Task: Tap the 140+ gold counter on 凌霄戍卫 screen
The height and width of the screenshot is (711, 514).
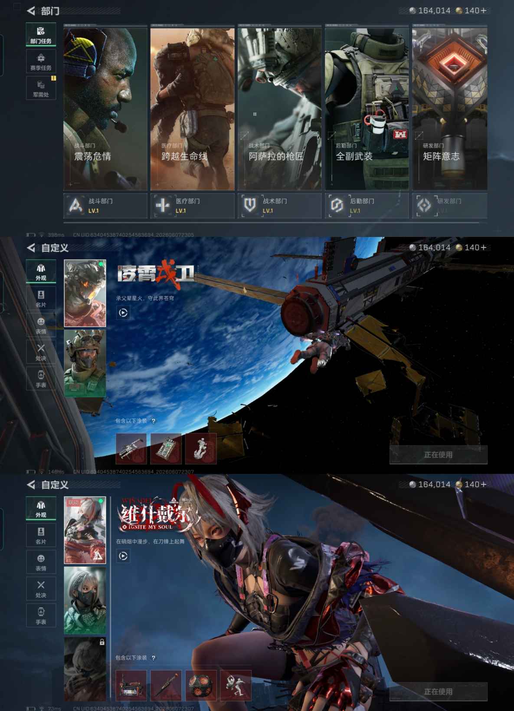Action: pyautogui.click(x=471, y=247)
